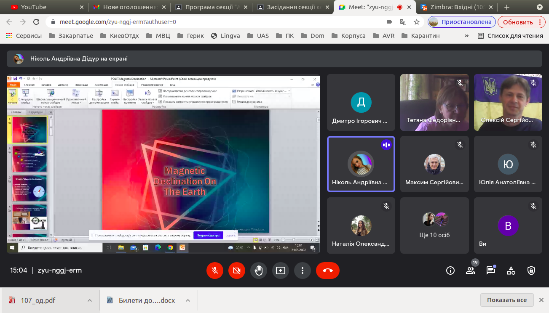The height and width of the screenshot is (313, 549).
Task: Select Максим Сергійович participant tile
Action: [434, 164]
